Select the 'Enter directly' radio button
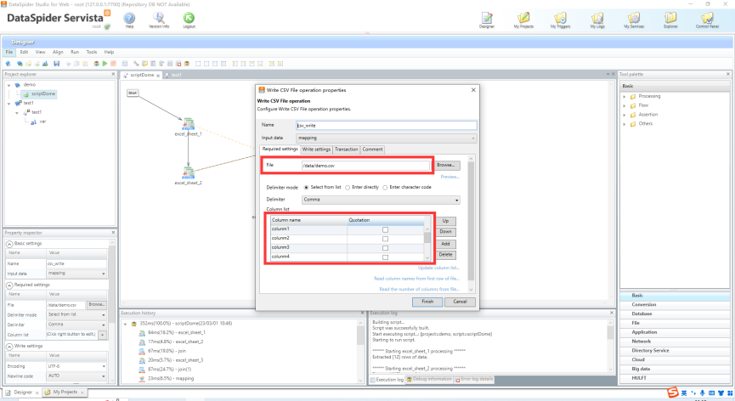735x401 pixels. [348, 188]
